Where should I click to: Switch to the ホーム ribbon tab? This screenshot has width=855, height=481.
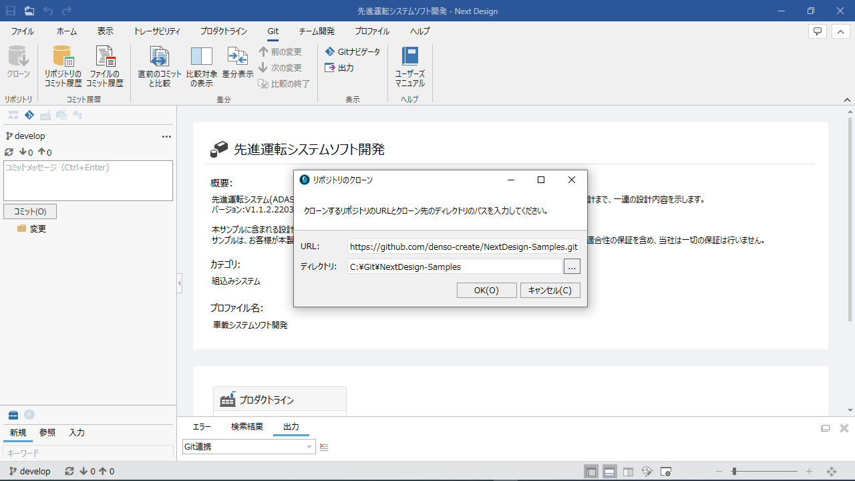click(67, 31)
